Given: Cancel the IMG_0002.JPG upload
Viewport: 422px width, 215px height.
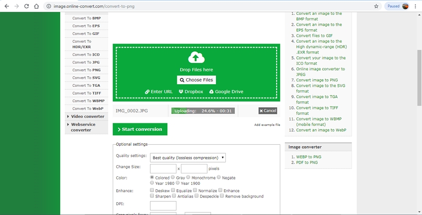Looking at the screenshot, I should click(x=268, y=110).
